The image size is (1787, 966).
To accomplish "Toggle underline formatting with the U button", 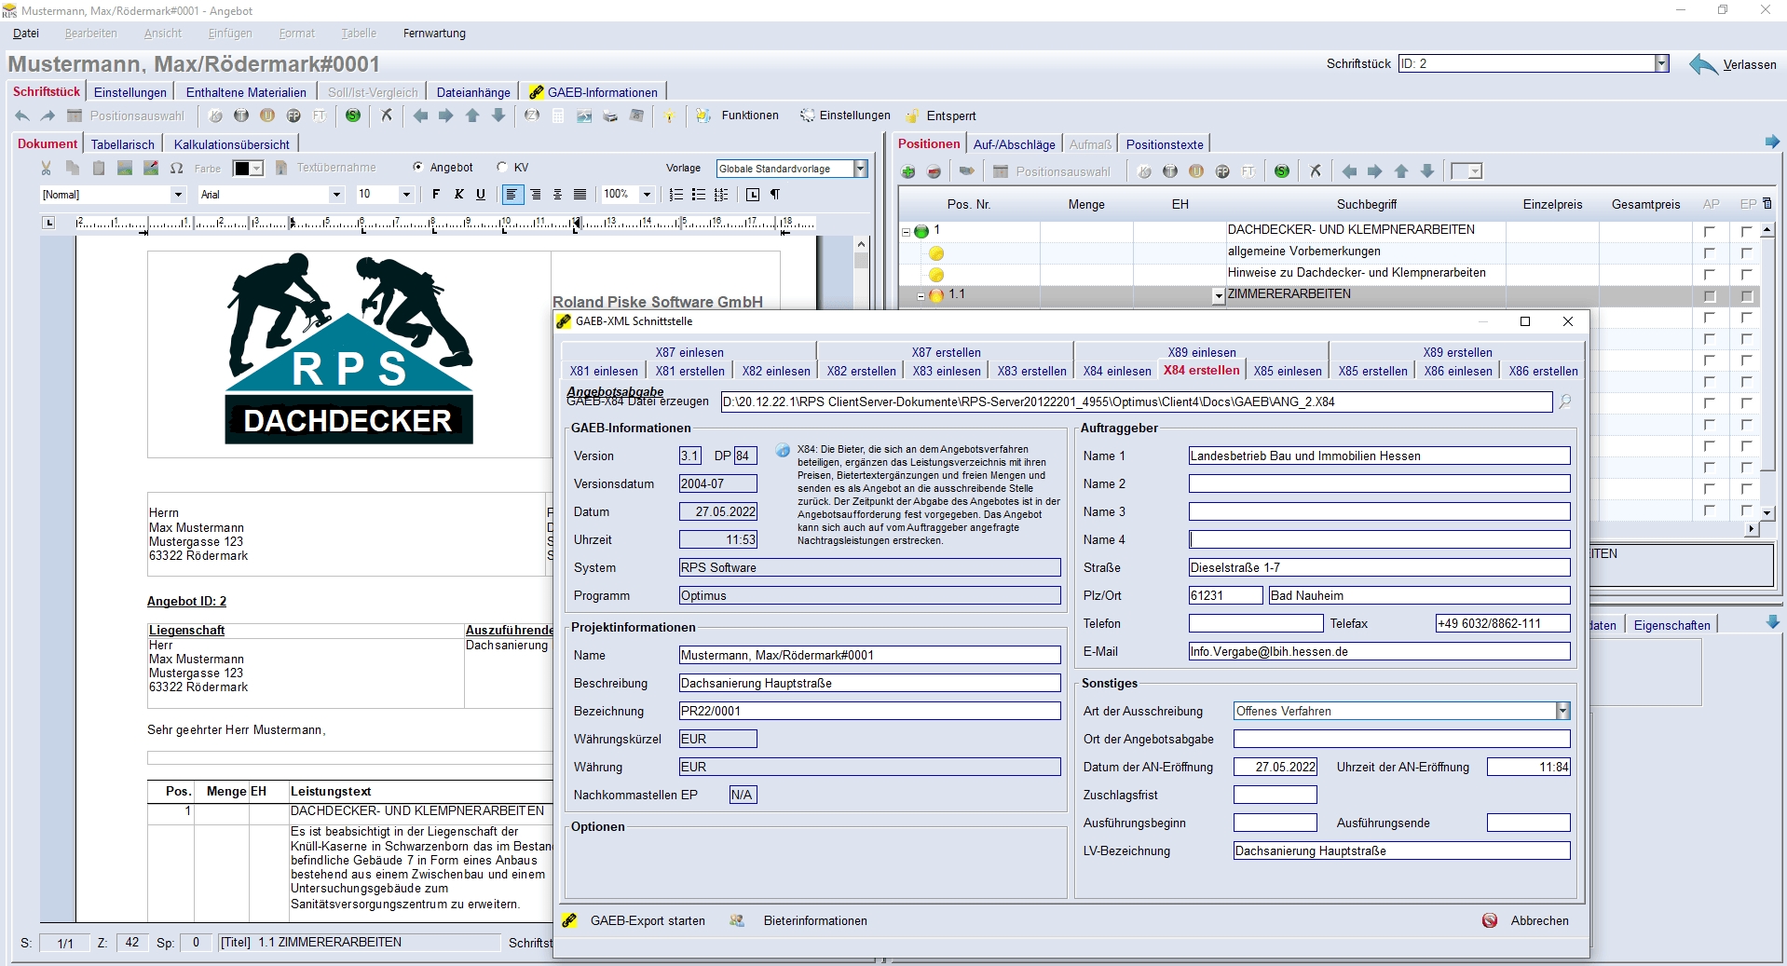I will (481, 195).
